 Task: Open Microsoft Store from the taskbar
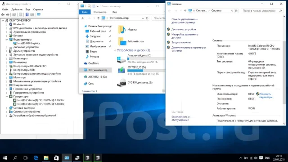[x=56, y=158]
